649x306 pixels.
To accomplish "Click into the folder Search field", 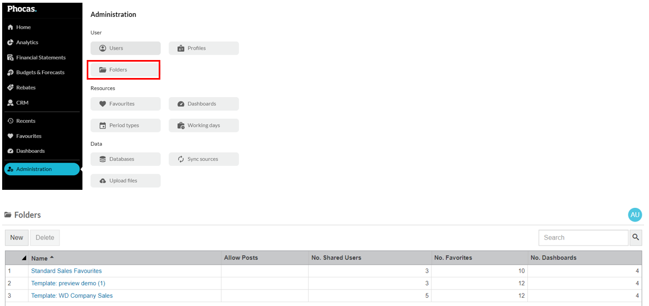I will click(x=583, y=238).
